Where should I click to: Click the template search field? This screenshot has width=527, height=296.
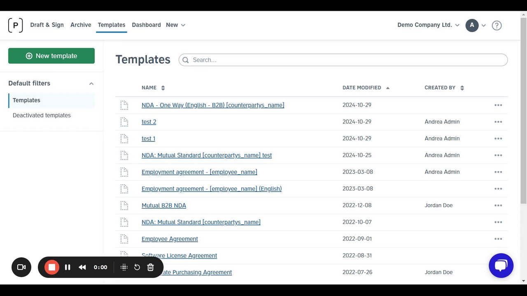346,60
